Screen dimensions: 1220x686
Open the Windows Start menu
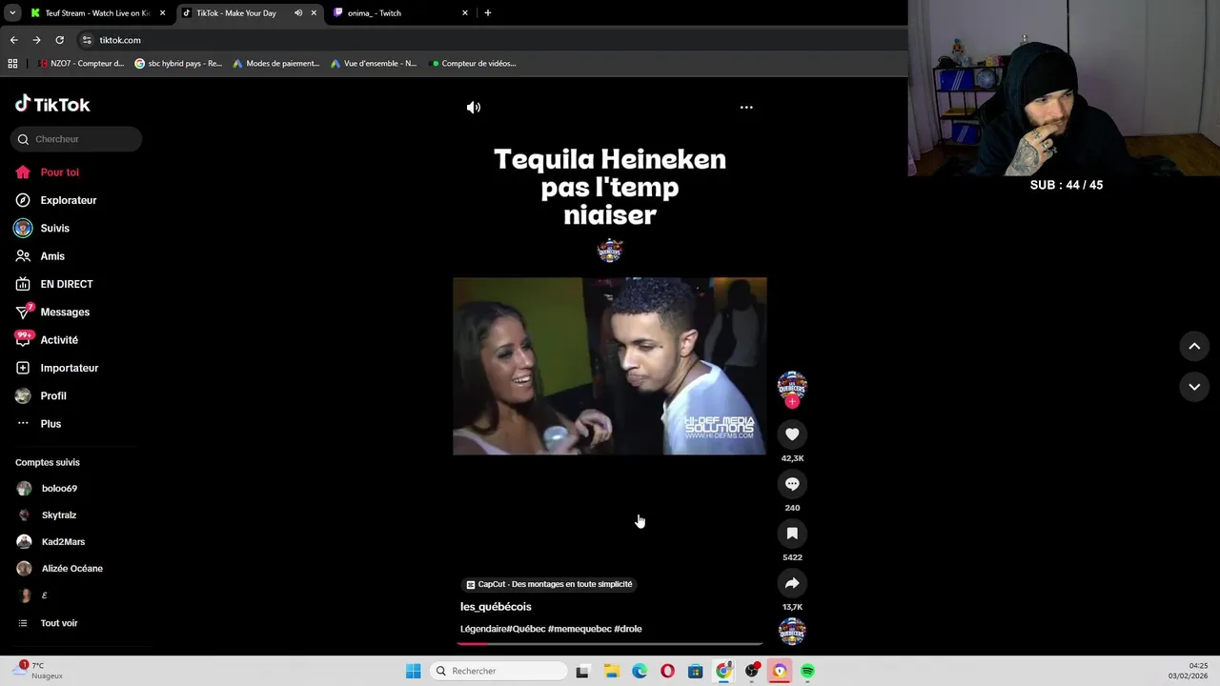[x=413, y=672]
